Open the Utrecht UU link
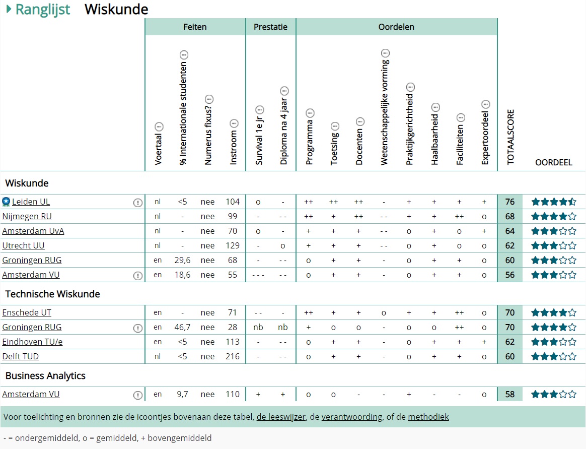This screenshot has height=449, width=586. pyautogui.click(x=23, y=245)
